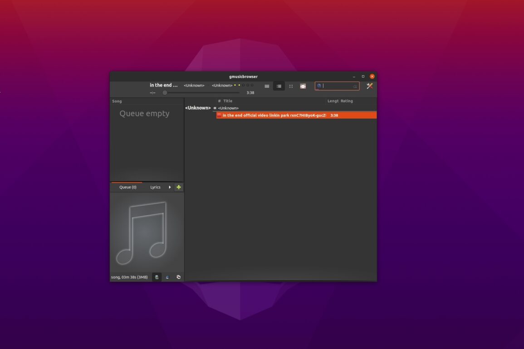Clear the search box with its erase icon
Screen dimensions: 524x349
pos(355,86)
